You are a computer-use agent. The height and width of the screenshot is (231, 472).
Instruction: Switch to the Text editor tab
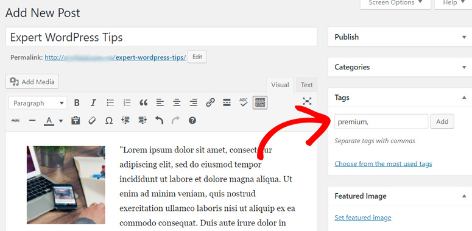pyautogui.click(x=306, y=85)
